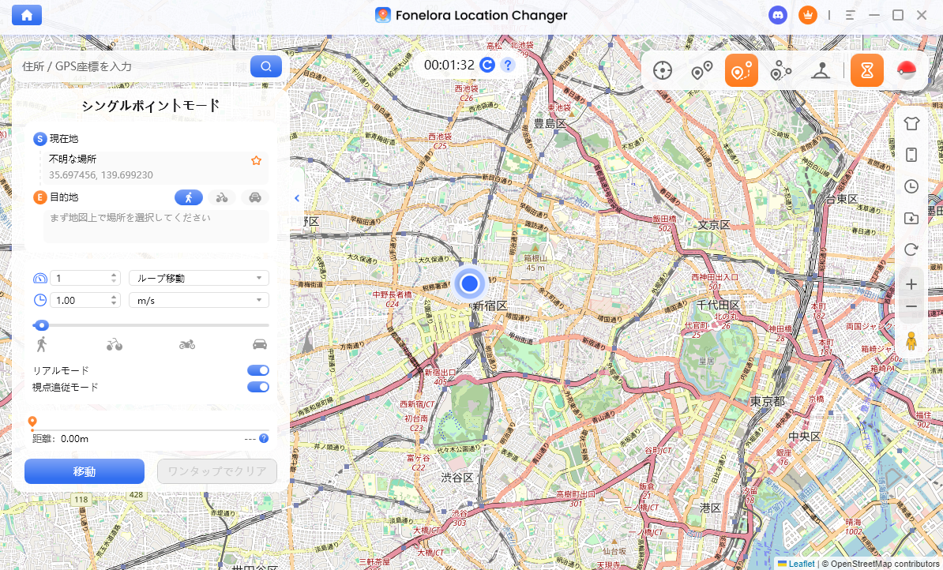Select the walking travel mode button
This screenshot has height=570, width=943.
[x=189, y=197]
